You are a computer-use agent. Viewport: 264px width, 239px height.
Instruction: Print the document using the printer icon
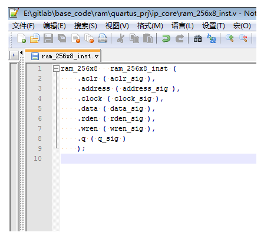(x=103, y=38)
